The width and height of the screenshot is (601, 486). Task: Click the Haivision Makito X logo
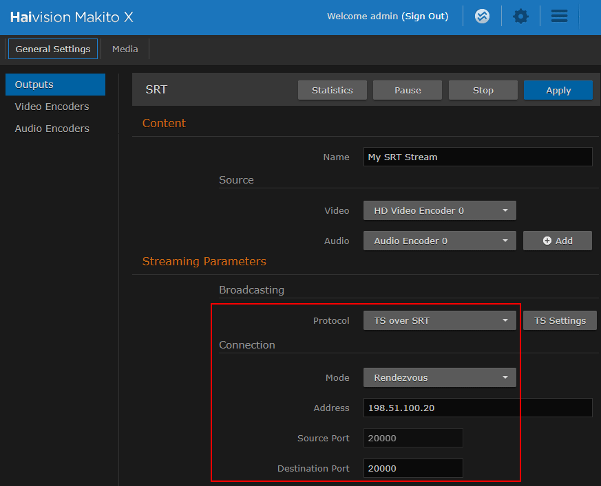[x=72, y=17]
